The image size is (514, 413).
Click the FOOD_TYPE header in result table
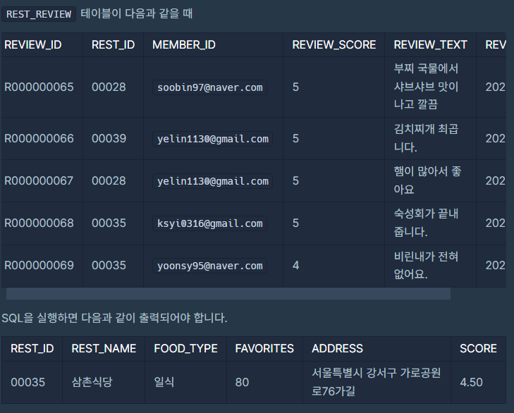tap(186, 348)
